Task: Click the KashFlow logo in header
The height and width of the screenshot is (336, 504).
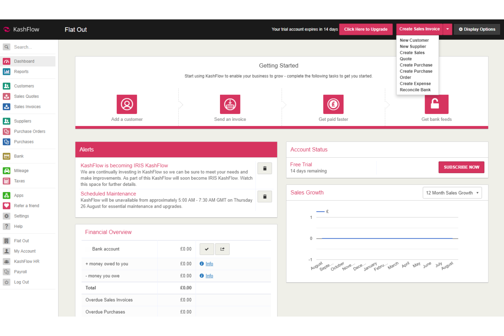Action: (x=21, y=29)
